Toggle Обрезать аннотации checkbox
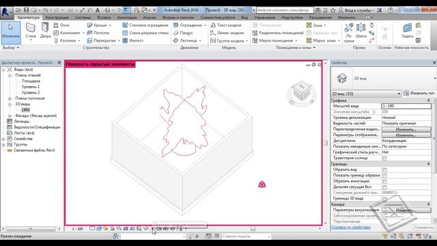Image resolution: width=437 pixels, height=246 pixels. click(384, 181)
